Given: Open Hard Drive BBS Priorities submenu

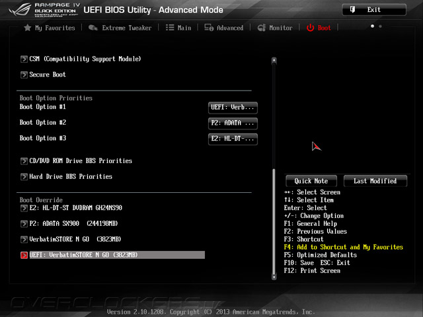Looking at the screenshot, I should (x=71, y=176).
